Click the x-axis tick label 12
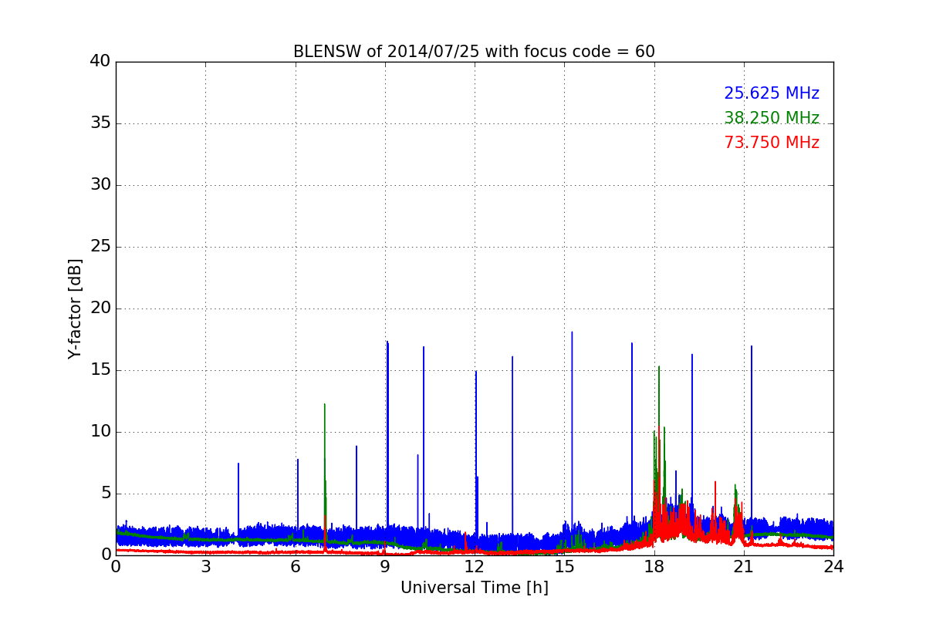 [475, 566]
